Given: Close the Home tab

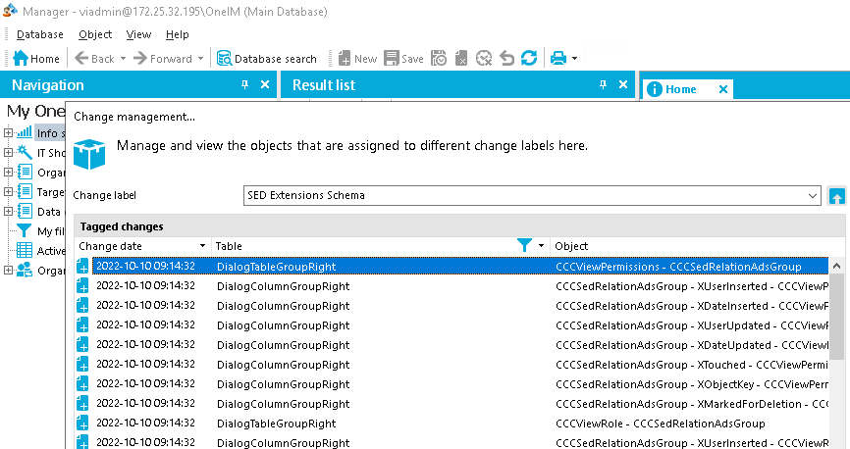Looking at the screenshot, I should [x=723, y=89].
